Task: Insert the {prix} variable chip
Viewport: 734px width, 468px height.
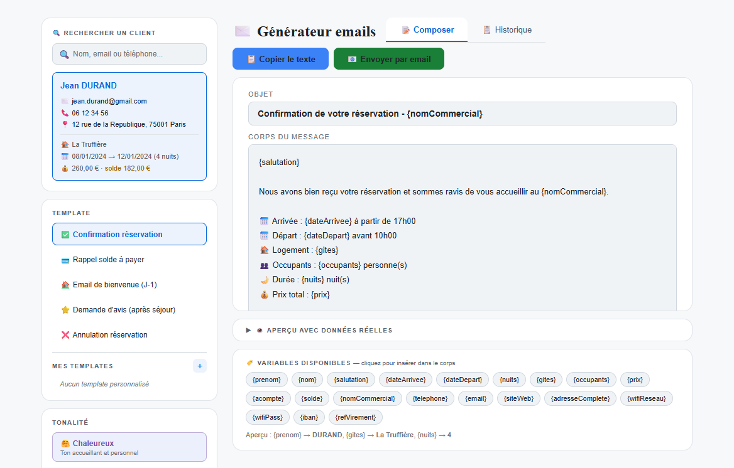Action: tap(635, 380)
